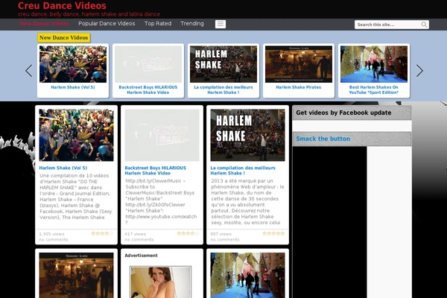Screen dimensions: 447x298
Task: Select the New Dance Videos menu item
Action: click(45, 24)
